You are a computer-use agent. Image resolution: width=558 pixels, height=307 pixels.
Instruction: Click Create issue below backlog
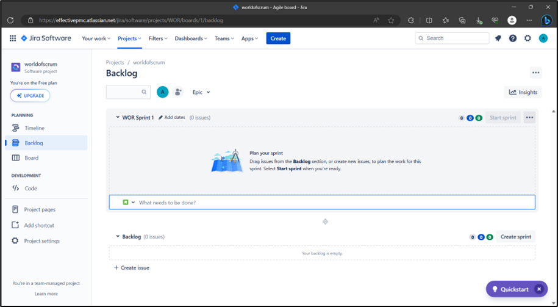coord(131,268)
